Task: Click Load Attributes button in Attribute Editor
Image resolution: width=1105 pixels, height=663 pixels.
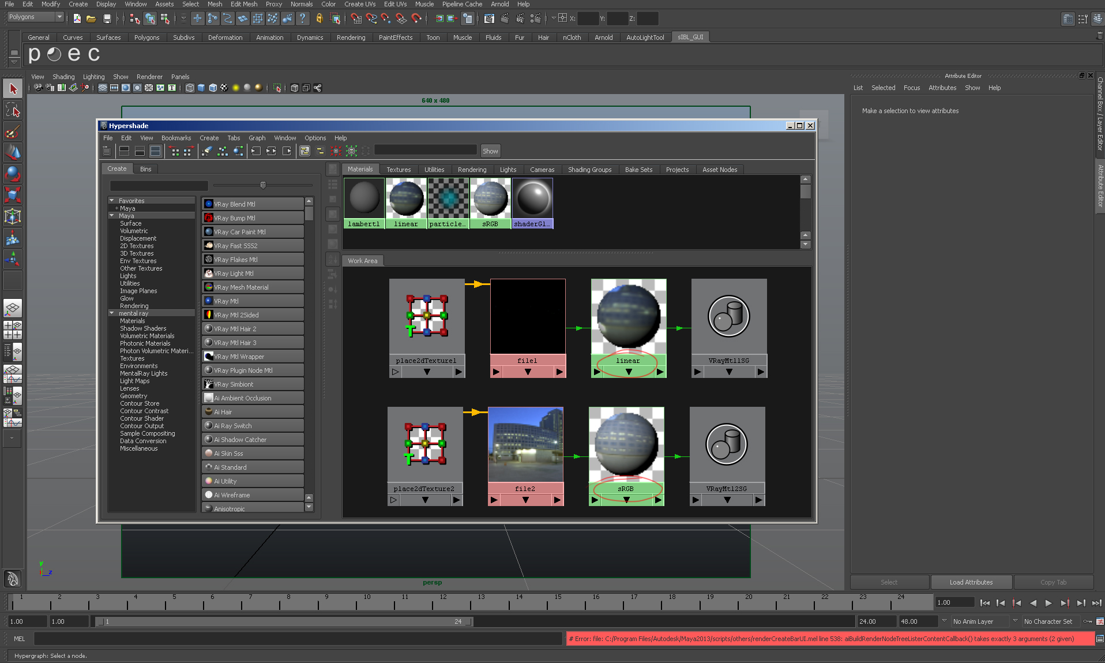Action: point(971,582)
